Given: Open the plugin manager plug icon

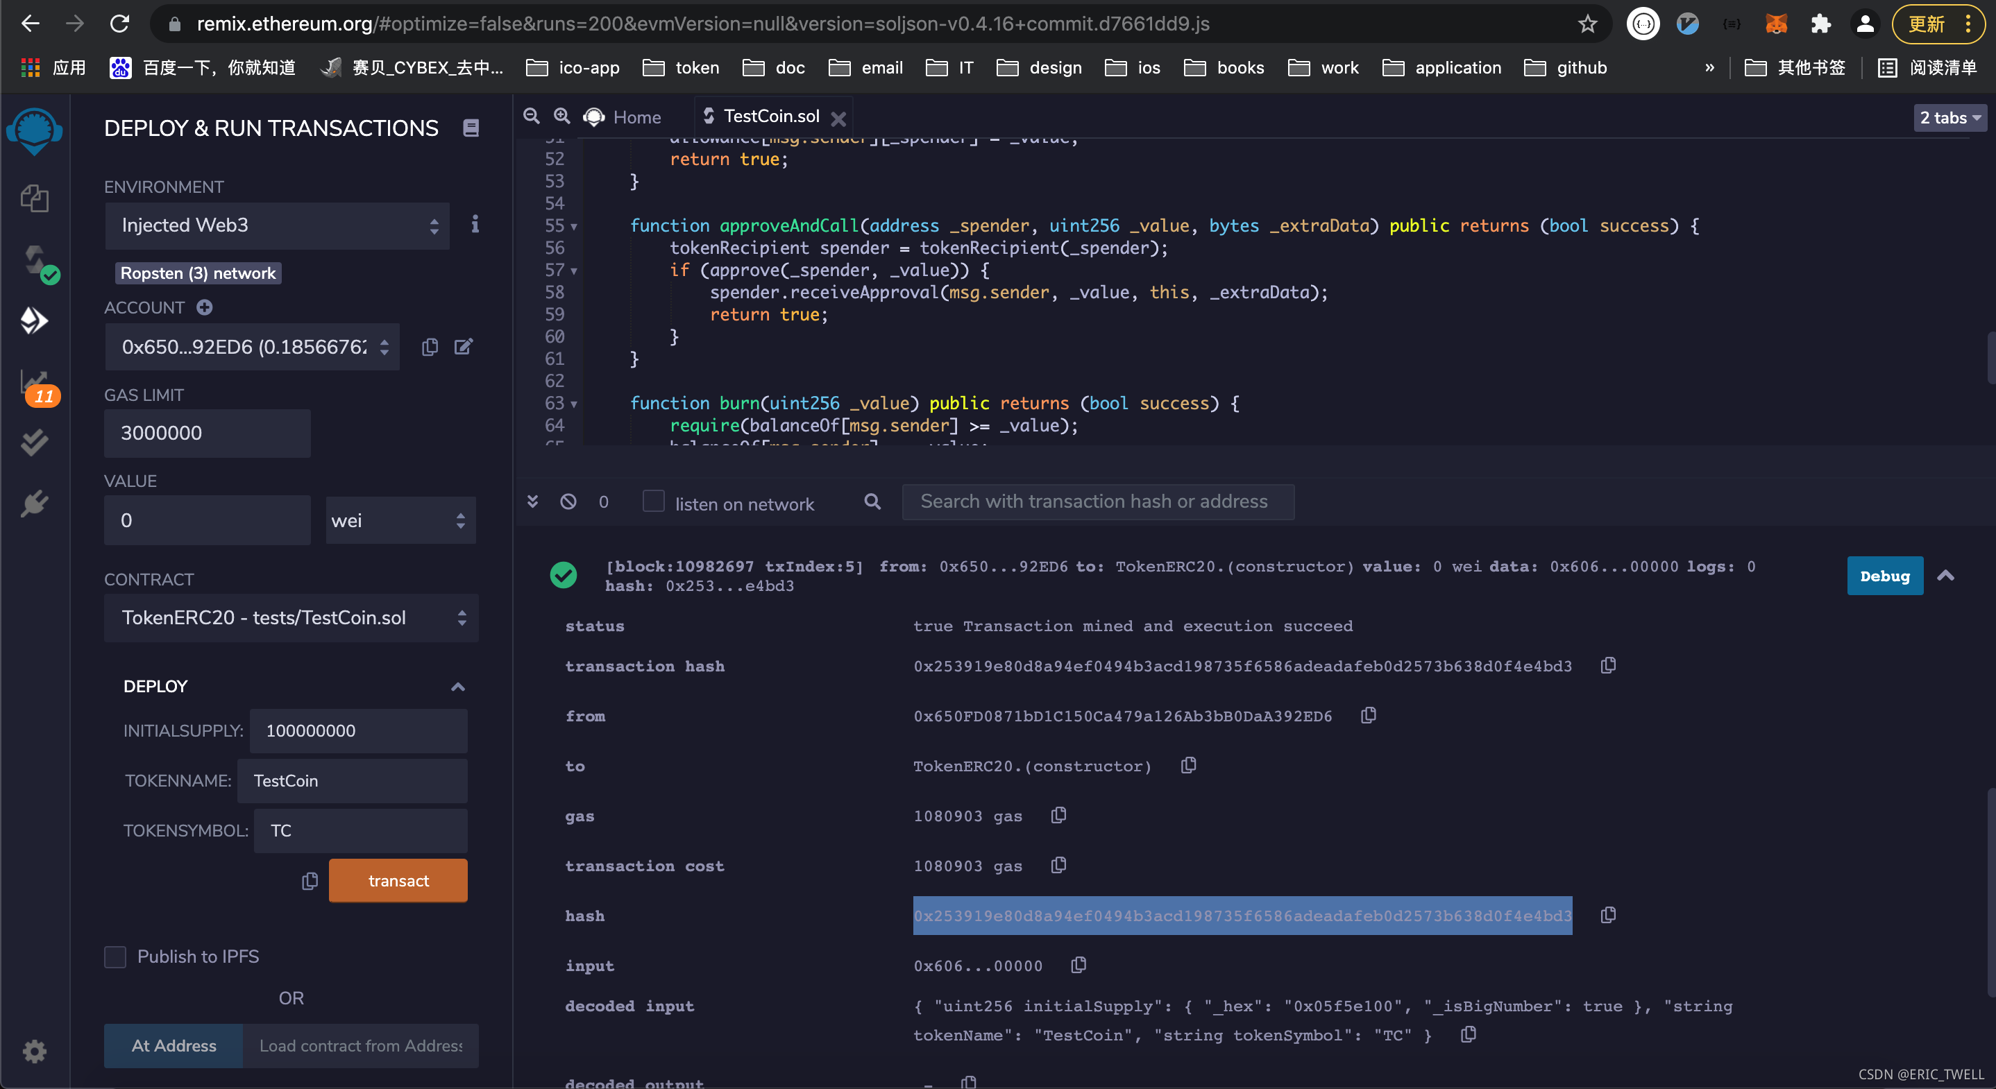Looking at the screenshot, I should click(x=34, y=504).
